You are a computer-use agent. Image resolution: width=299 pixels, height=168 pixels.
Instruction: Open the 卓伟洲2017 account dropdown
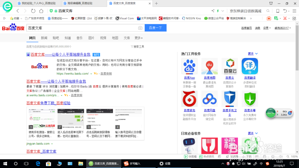283,28
